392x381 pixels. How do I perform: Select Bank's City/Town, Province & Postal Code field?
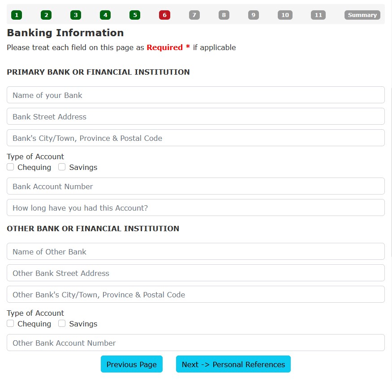(x=195, y=138)
